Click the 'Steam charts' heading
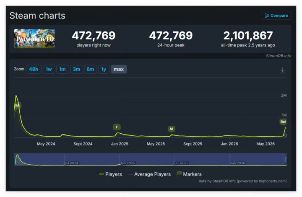 point(37,16)
